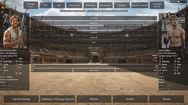The height and width of the screenshot is (105, 188).
Task: Click Balbus' gold bell icon beside 750
Action: pyautogui.click(x=175, y=73)
